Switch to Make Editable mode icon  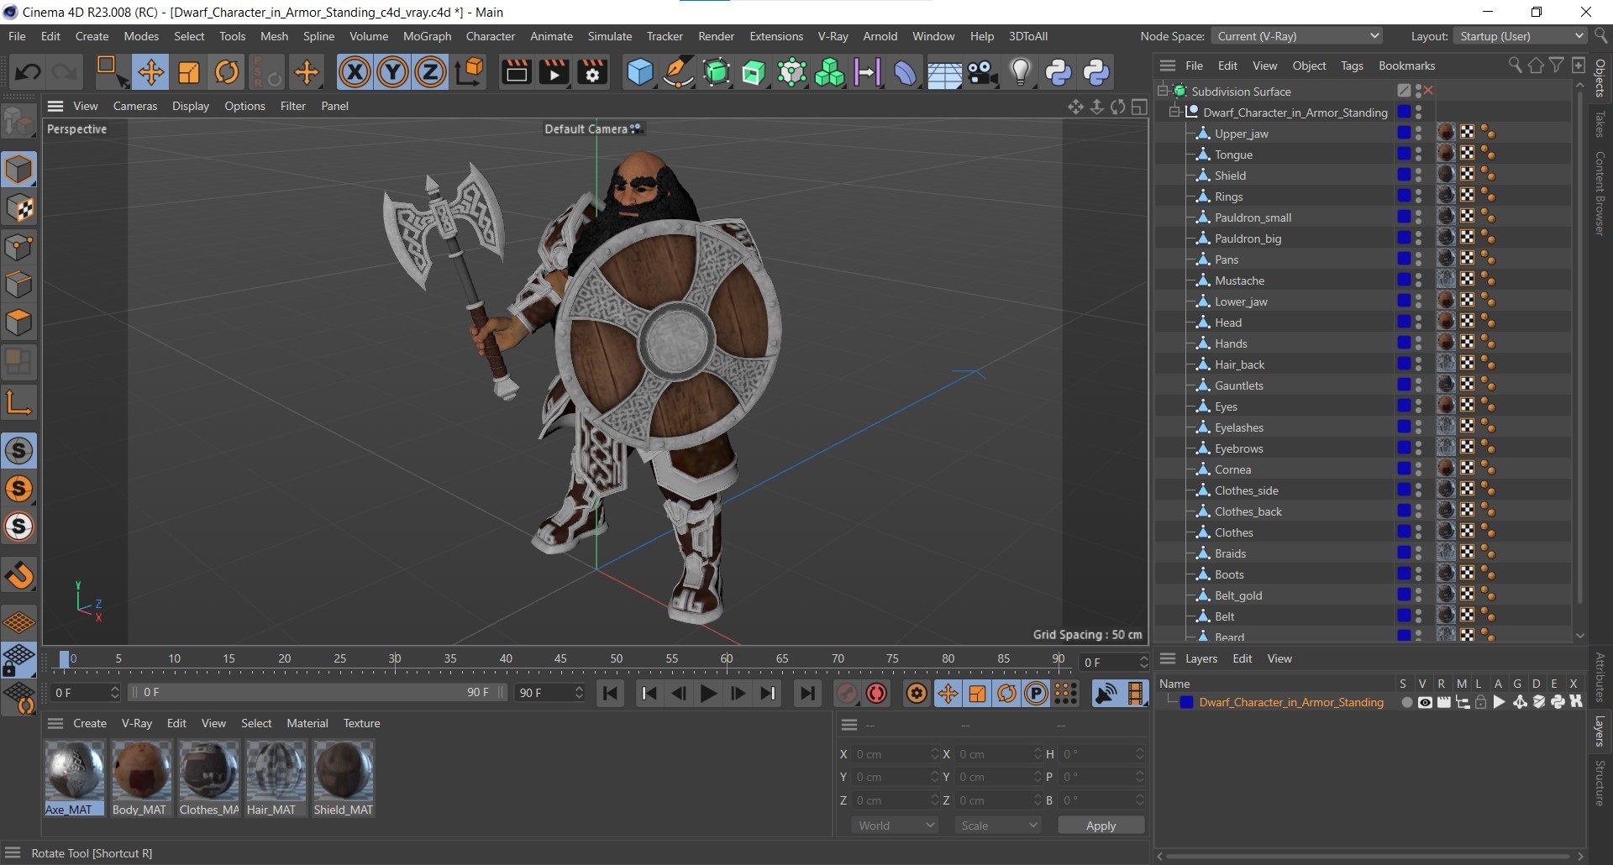pyautogui.click(x=18, y=123)
